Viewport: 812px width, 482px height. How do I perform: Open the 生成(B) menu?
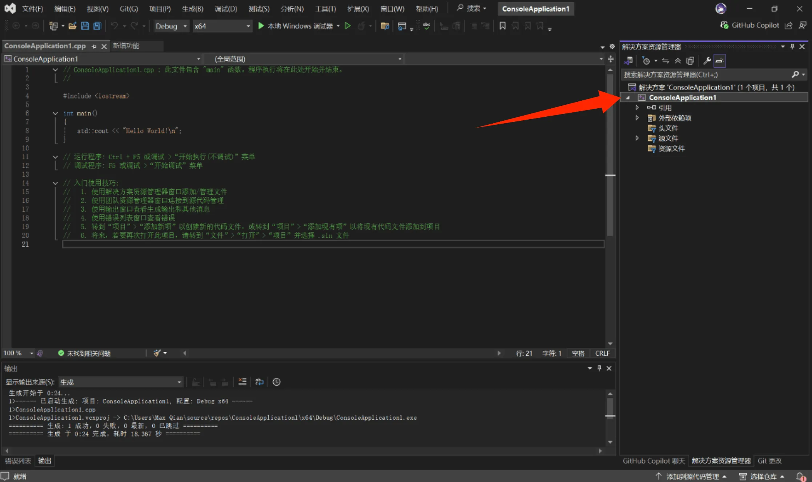point(192,9)
